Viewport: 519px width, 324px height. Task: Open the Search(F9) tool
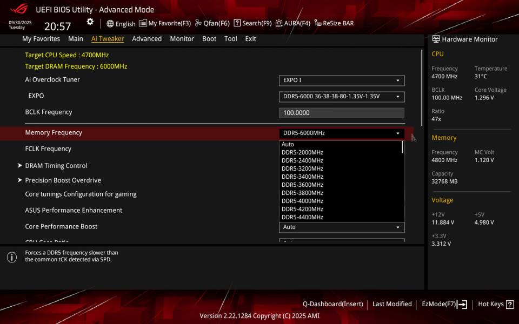(x=252, y=23)
